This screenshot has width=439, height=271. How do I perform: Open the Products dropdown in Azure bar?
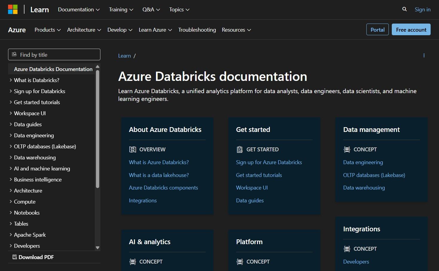pyautogui.click(x=48, y=30)
